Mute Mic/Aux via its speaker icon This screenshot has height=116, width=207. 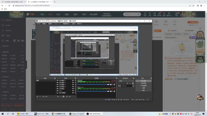tap(111, 91)
